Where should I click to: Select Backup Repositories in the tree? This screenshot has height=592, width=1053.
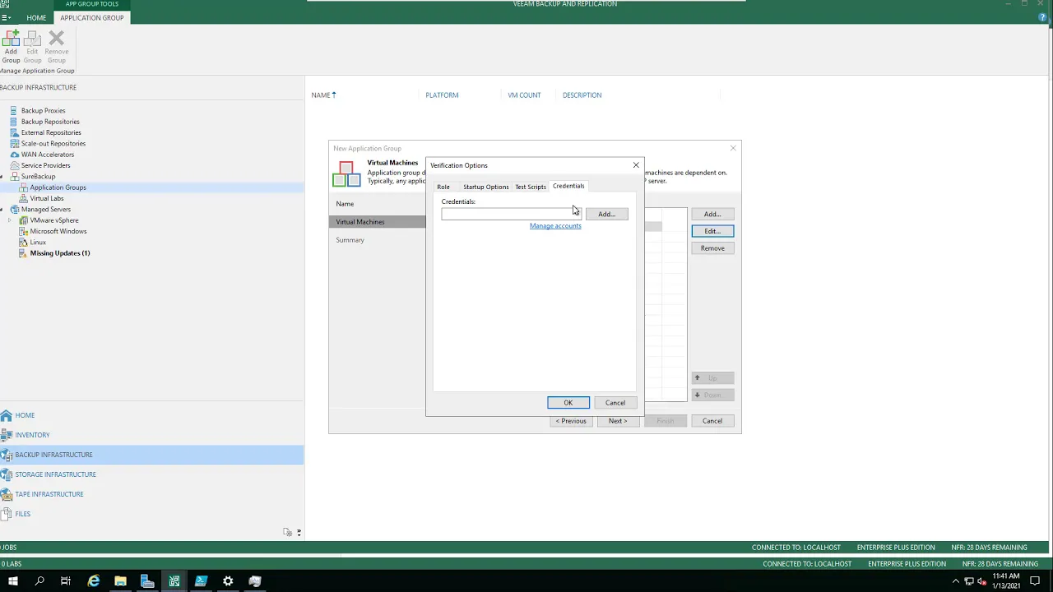coord(50,122)
